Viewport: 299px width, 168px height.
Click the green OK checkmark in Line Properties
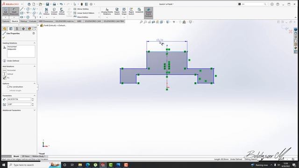(x=4, y=37)
